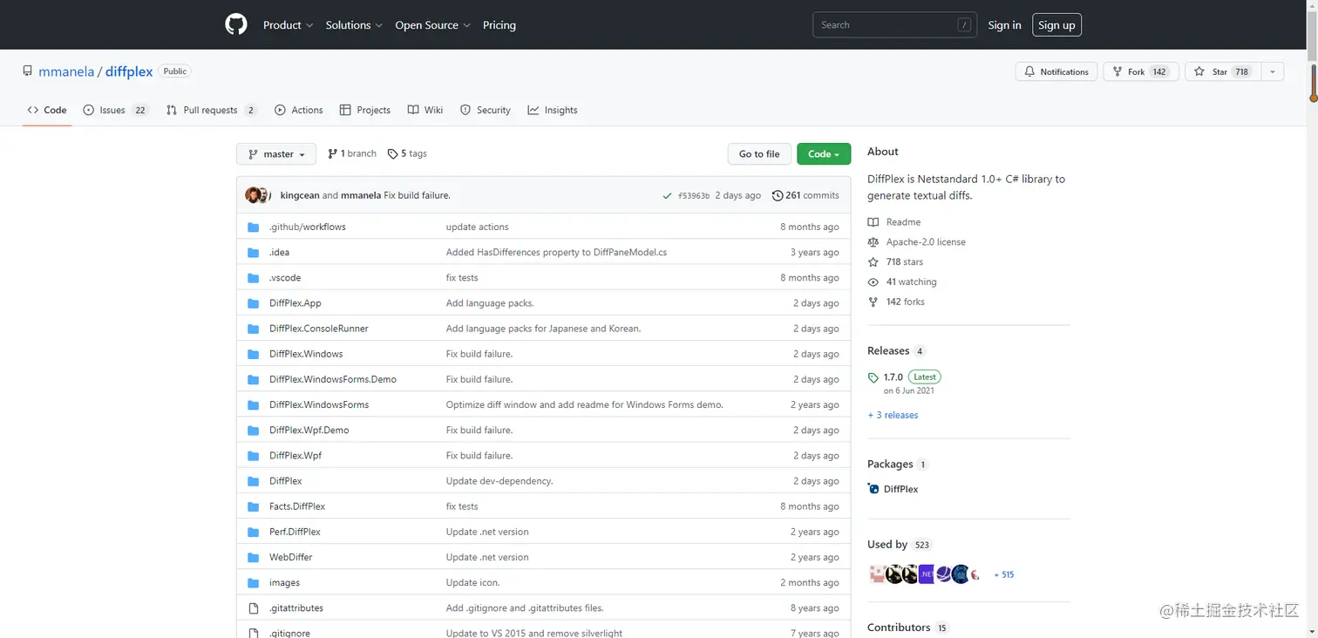Open 'Update dev-dependency.' commit message

tap(499, 481)
